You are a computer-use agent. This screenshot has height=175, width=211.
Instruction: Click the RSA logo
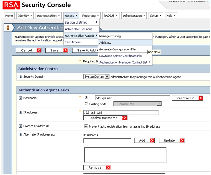(x=11, y=5)
